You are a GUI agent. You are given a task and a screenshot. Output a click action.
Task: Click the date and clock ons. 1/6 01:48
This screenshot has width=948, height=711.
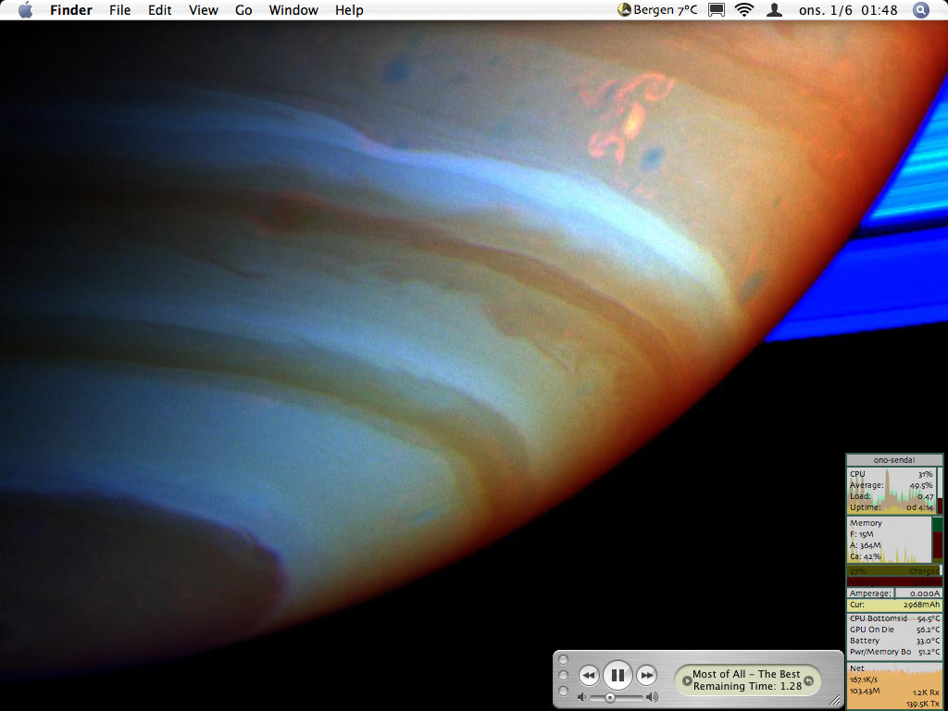tap(848, 10)
